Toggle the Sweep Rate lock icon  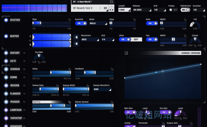57,86
